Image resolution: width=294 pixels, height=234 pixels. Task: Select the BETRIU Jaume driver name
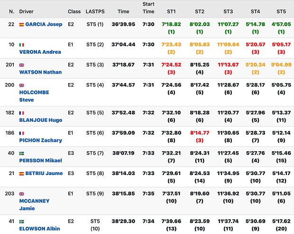point(44,173)
